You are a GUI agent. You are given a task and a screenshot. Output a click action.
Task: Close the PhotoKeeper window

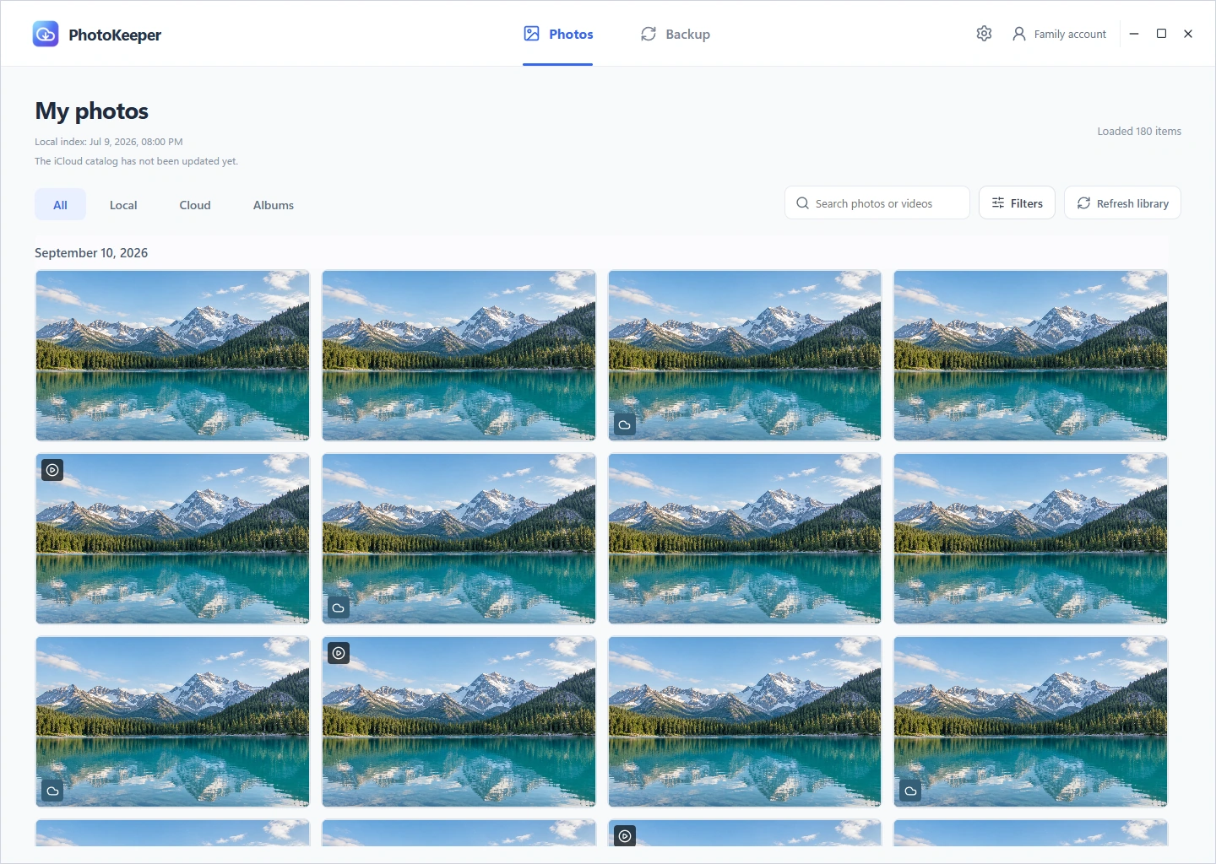[1188, 34]
